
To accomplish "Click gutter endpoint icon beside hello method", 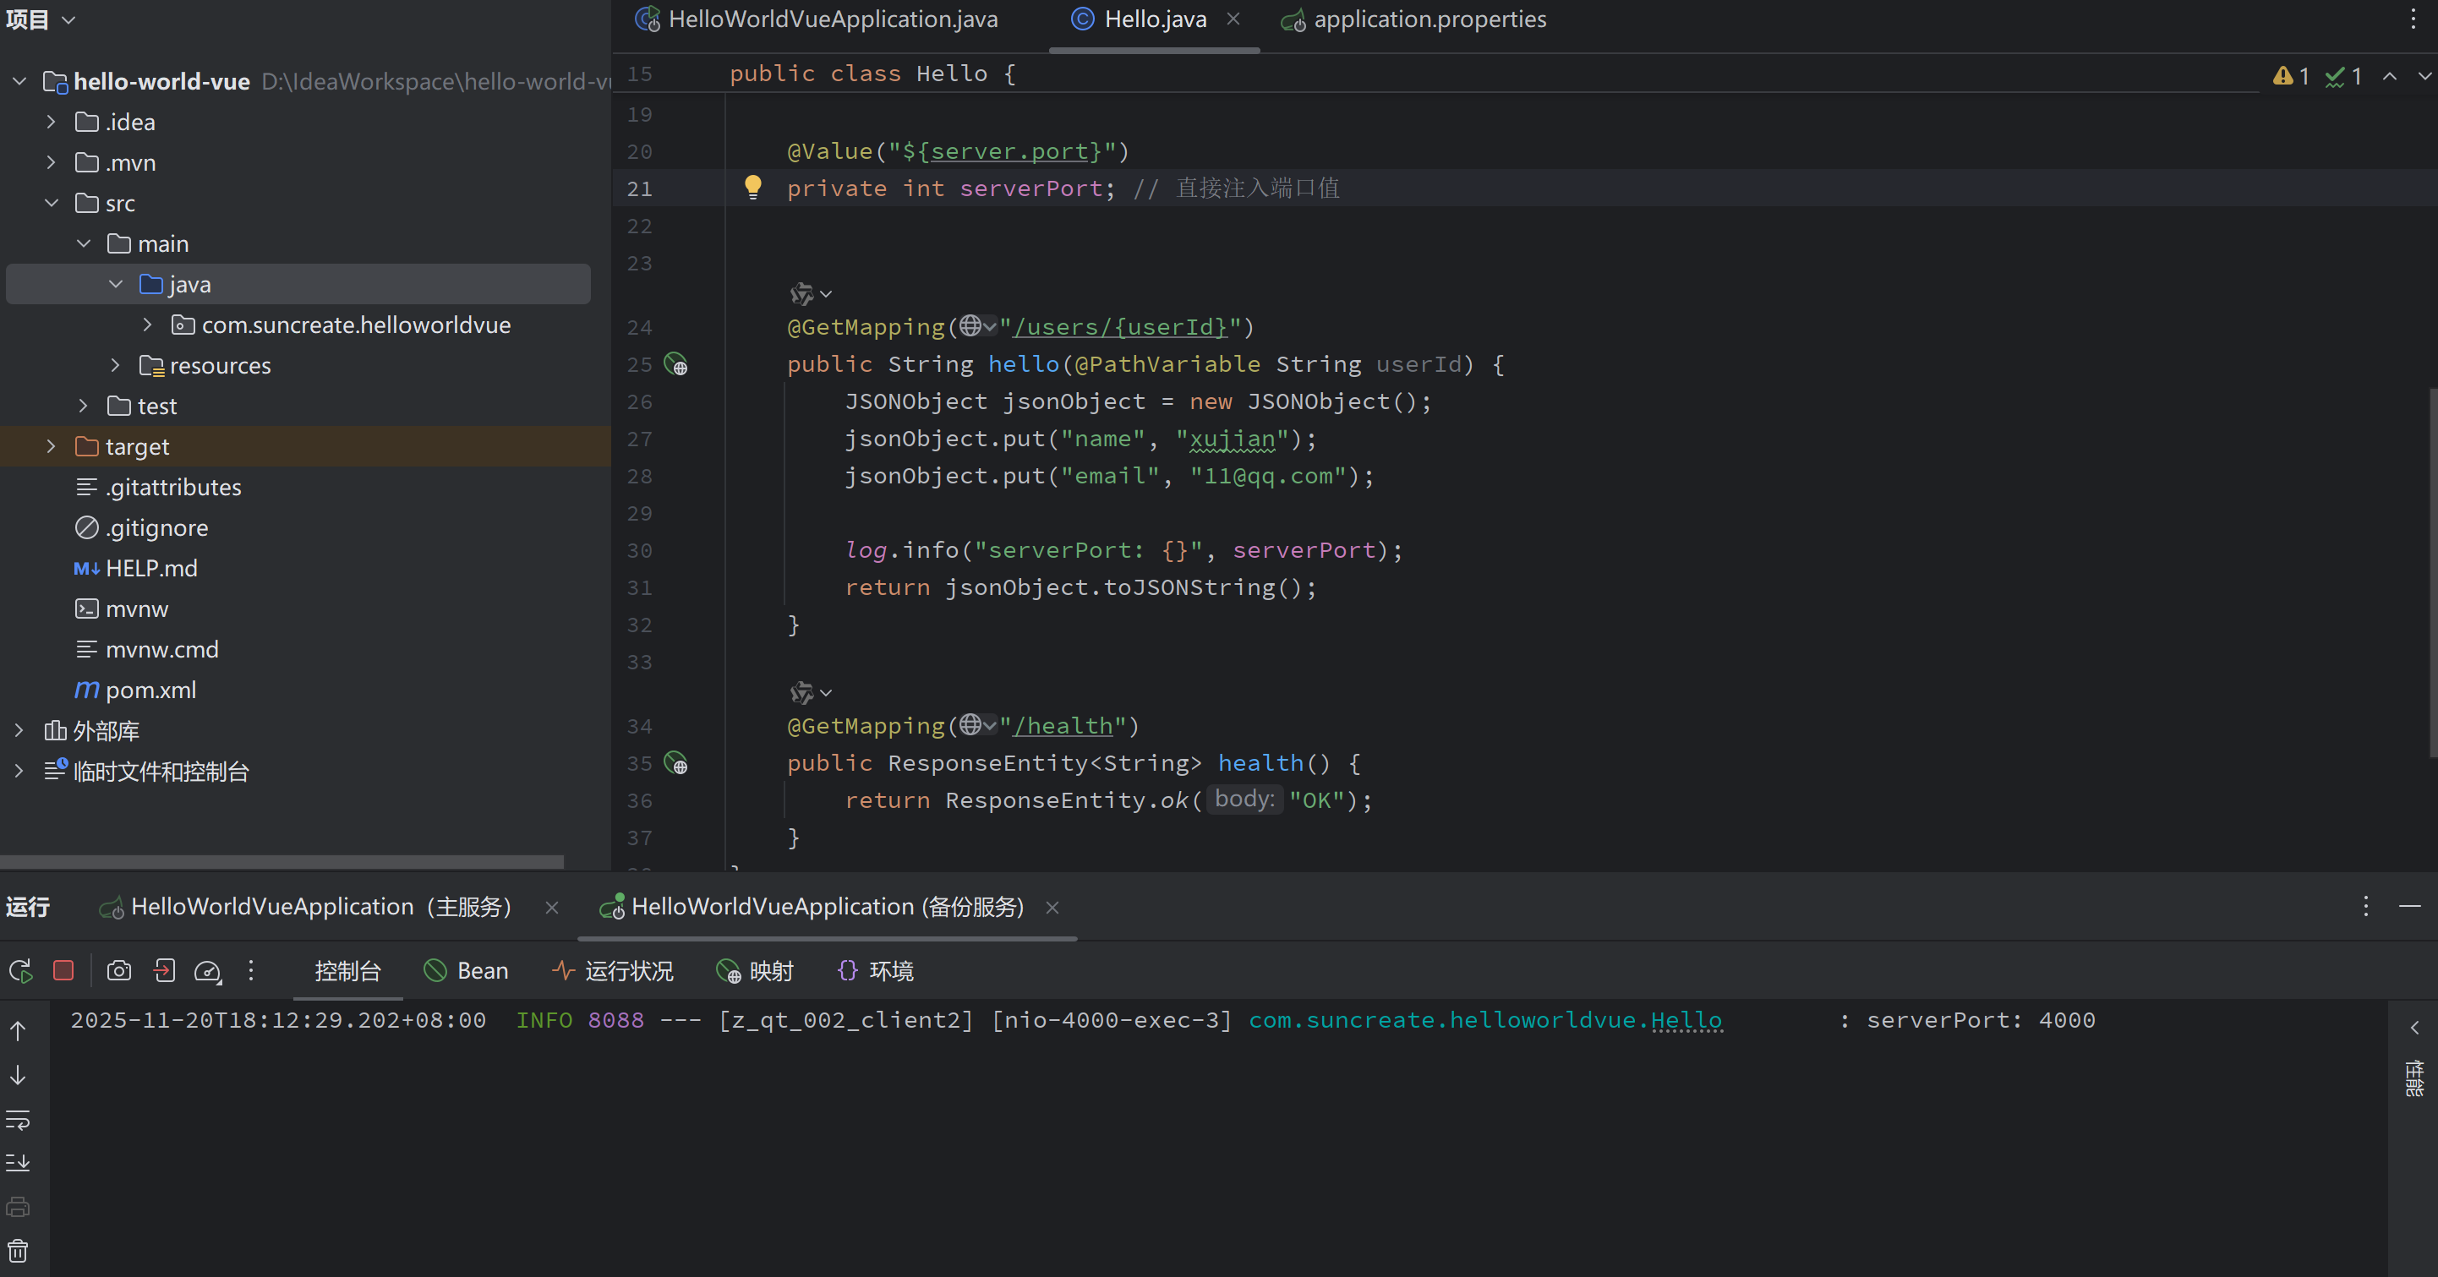I will tap(675, 364).
